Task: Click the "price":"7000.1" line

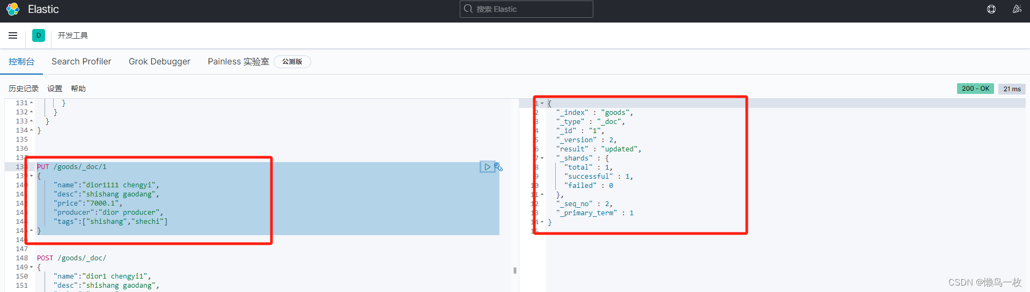Action: (88, 203)
